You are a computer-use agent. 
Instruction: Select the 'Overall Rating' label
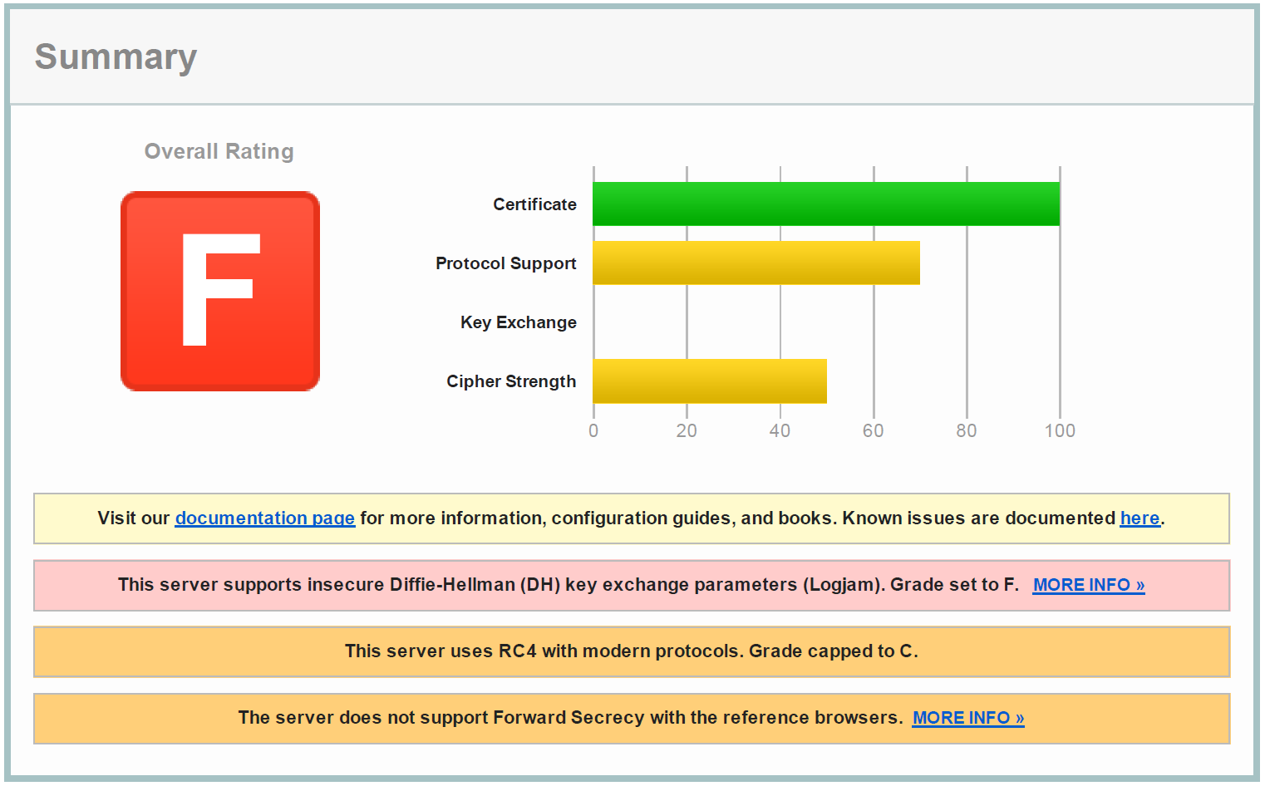click(x=219, y=151)
